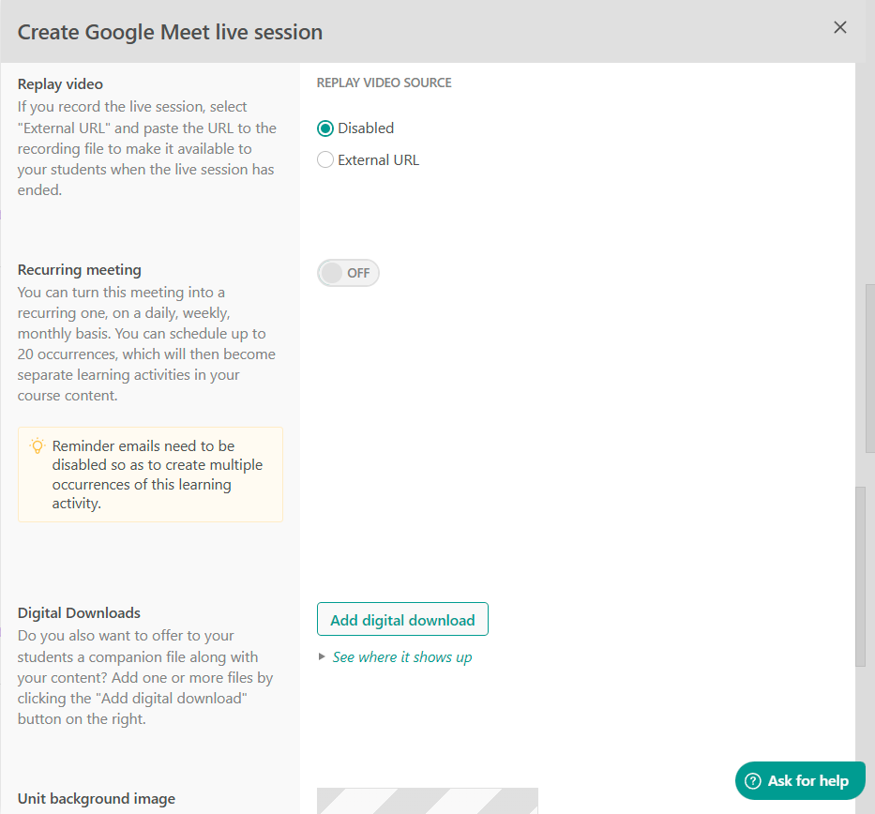
Task: Select the Disabled replay video source
Action: click(325, 128)
